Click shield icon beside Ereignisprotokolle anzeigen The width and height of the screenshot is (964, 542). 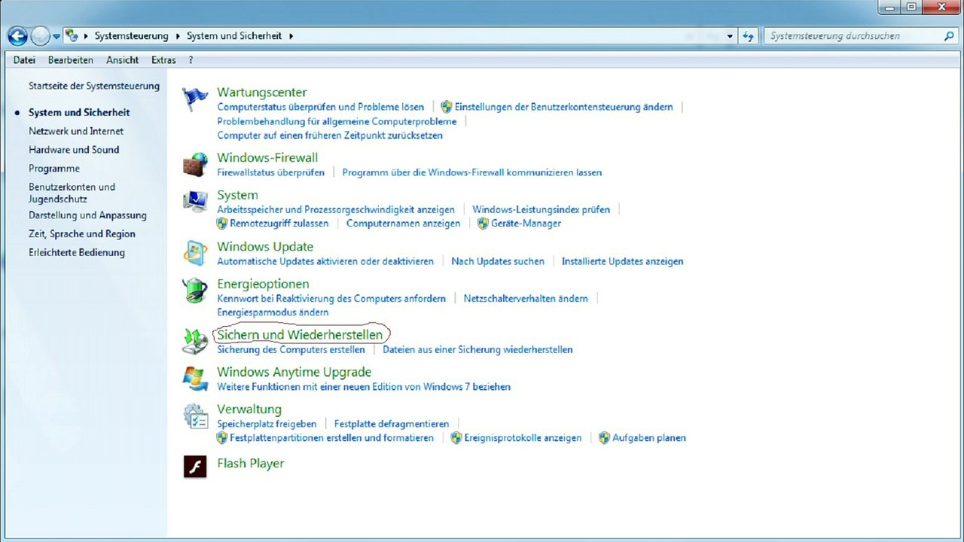point(456,437)
